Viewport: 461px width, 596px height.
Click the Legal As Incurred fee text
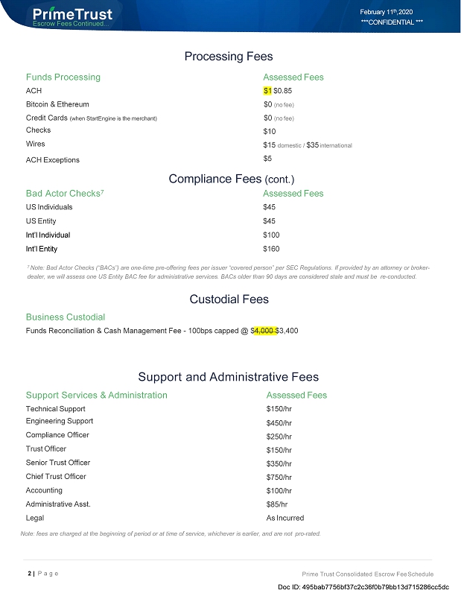[285, 518]
